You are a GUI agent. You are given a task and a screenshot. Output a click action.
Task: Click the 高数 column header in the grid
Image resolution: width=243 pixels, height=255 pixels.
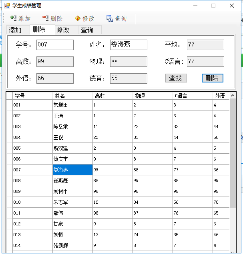click(x=112, y=96)
